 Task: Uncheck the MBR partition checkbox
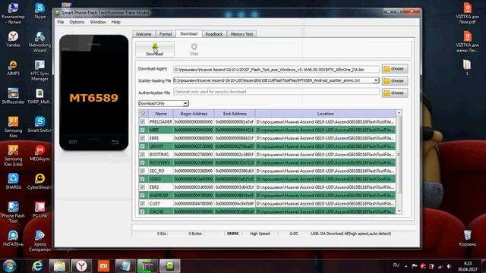pyautogui.click(x=142, y=130)
